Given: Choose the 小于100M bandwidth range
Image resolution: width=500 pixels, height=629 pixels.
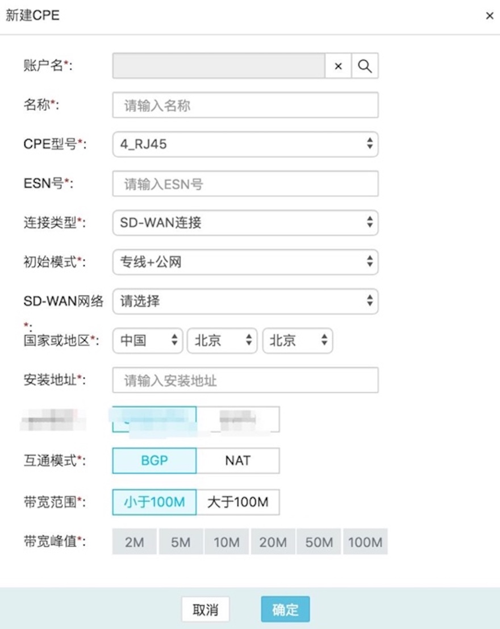Looking at the screenshot, I should click(155, 502).
